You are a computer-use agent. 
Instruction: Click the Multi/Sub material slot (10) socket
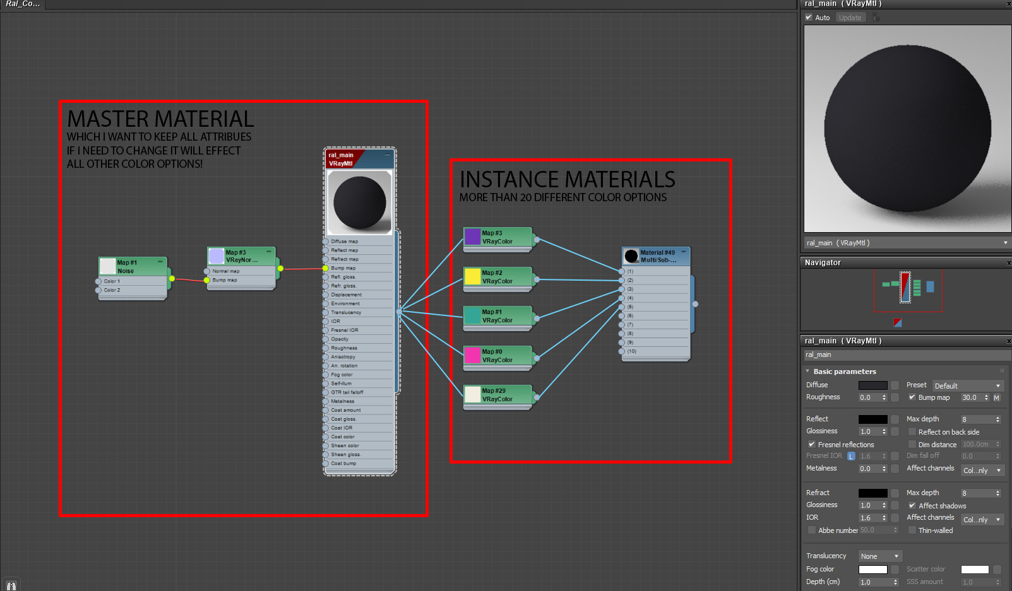[x=622, y=351]
